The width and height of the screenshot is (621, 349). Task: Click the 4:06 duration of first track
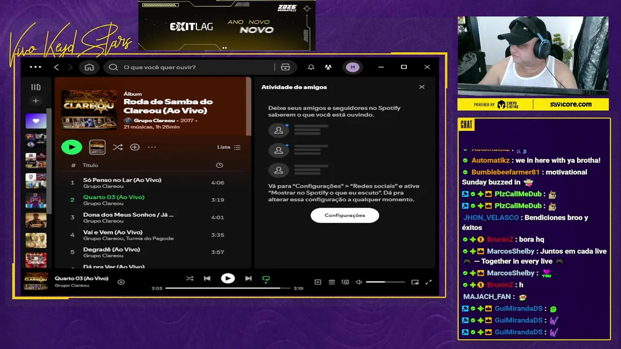coord(217,183)
